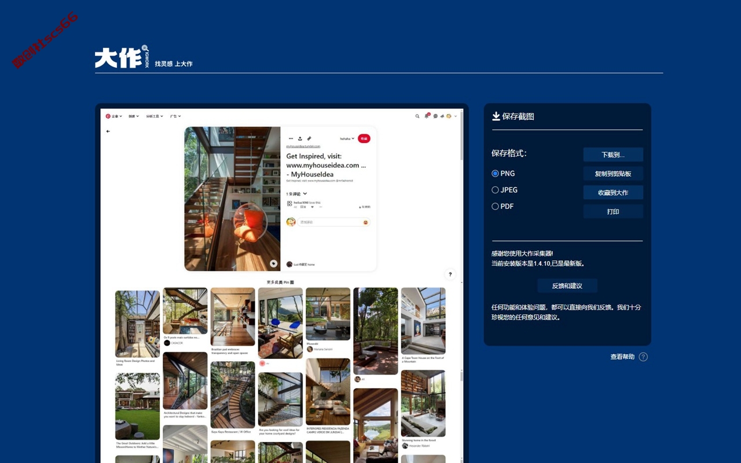Open the 'INTERIORES RESIDÊNCIA FAZENDA' pin thumbnail
The width and height of the screenshot is (741, 463).
tap(328, 392)
